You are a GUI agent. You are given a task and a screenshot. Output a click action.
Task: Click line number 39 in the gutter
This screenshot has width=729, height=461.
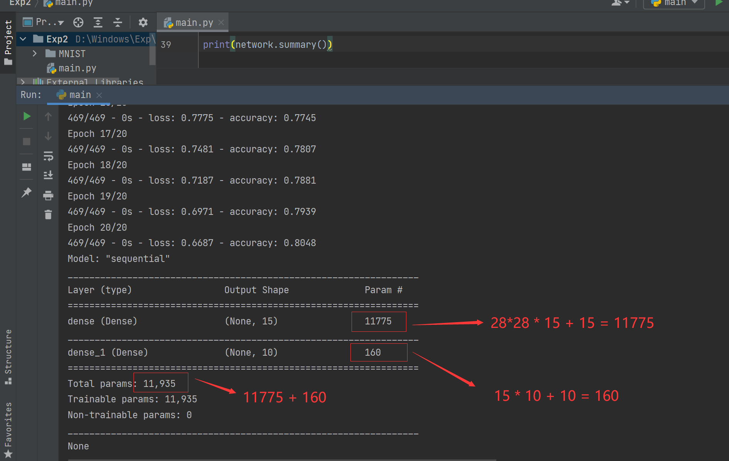pos(166,45)
